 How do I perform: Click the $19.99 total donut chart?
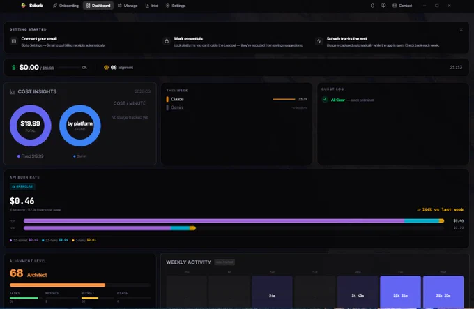click(x=31, y=126)
